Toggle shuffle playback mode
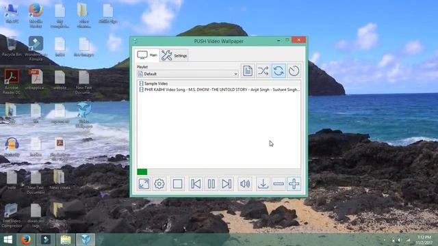This screenshot has height=246, width=438. tap(263, 71)
